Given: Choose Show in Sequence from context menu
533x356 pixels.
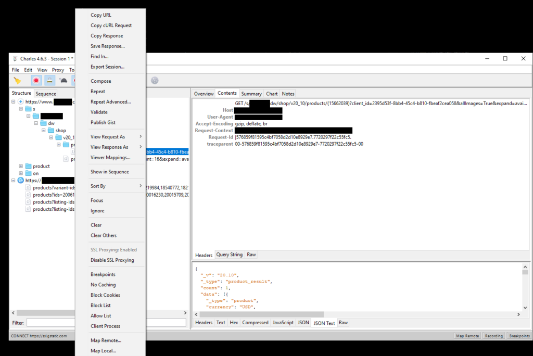Looking at the screenshot, I should click(x=110, y=172).
